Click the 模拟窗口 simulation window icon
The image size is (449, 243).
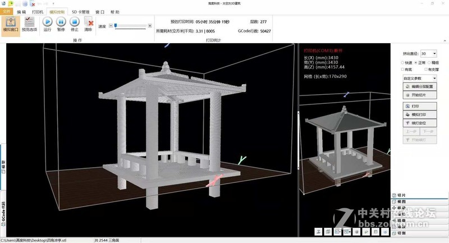pyautogui.click(x=11, y=24)
